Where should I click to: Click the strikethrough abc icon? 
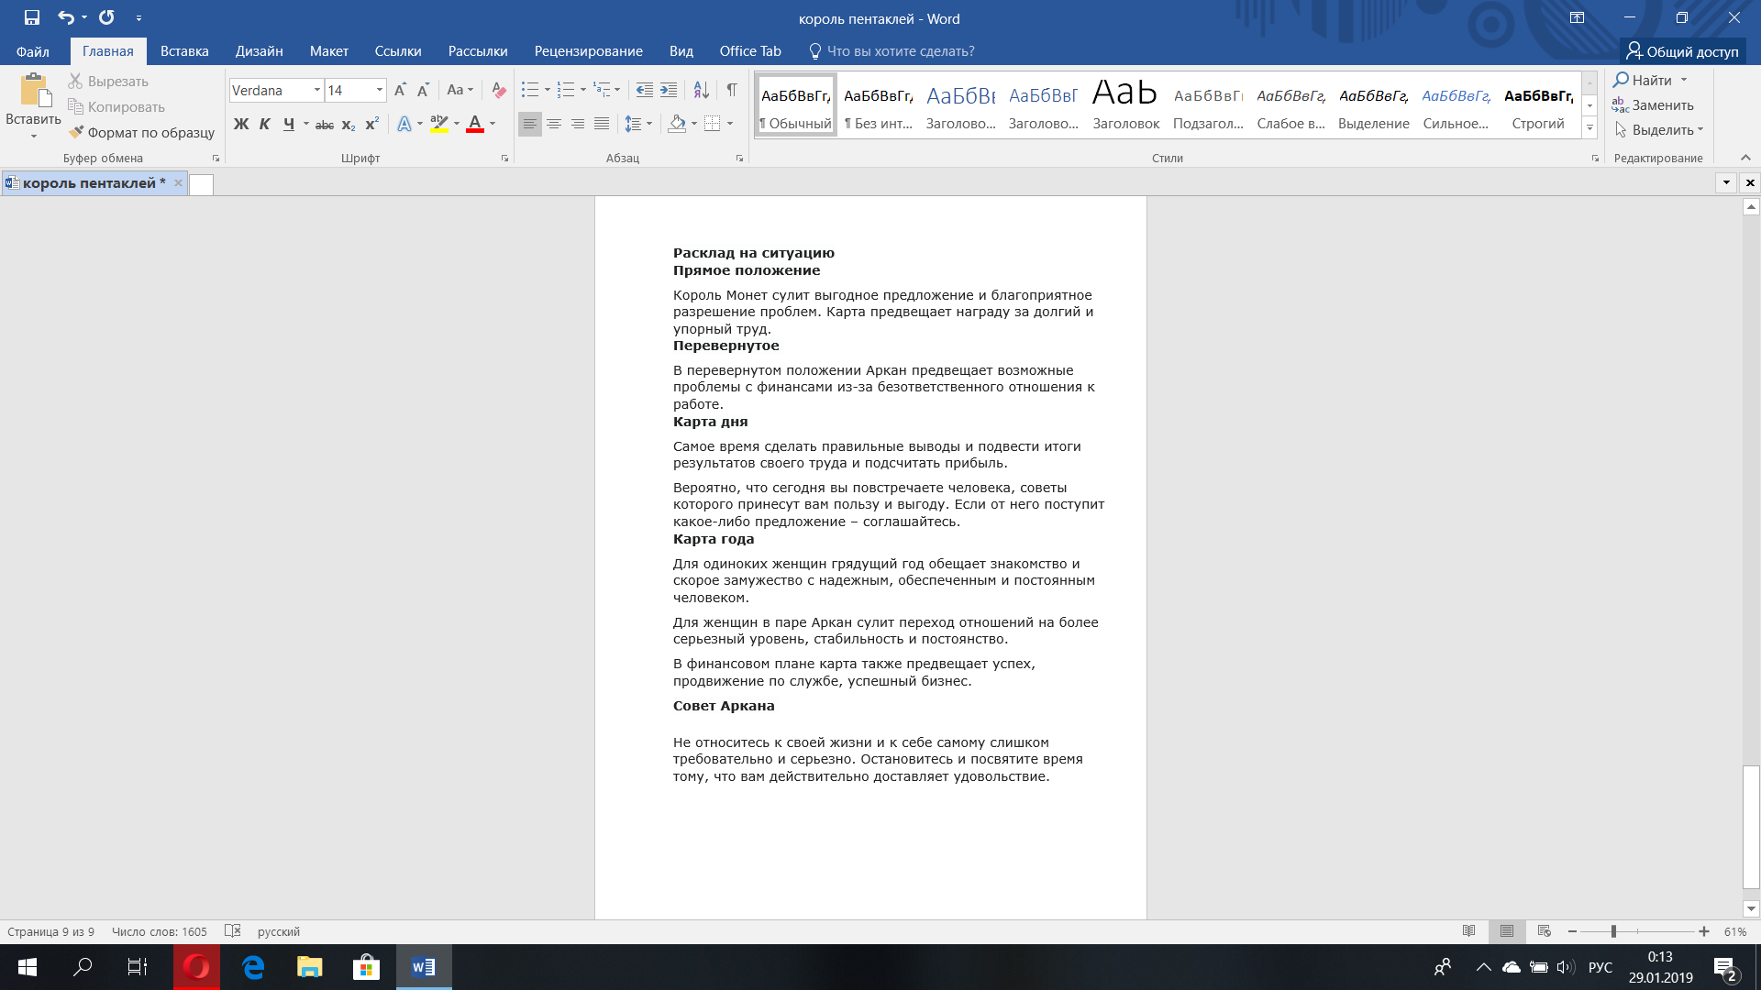point(324,124)
